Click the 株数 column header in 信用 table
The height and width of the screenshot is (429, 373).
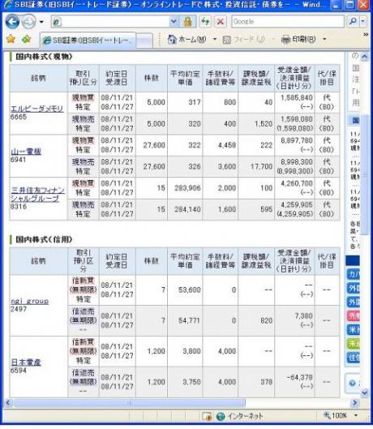[152, 261]
